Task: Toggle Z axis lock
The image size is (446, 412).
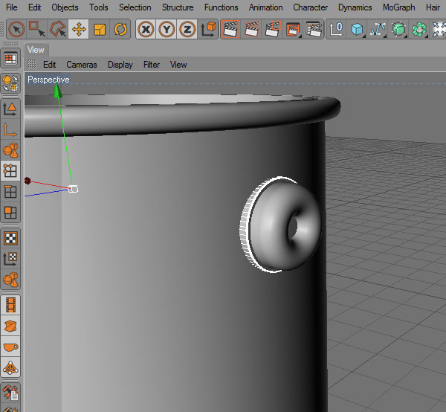Action: coord(187,29)
